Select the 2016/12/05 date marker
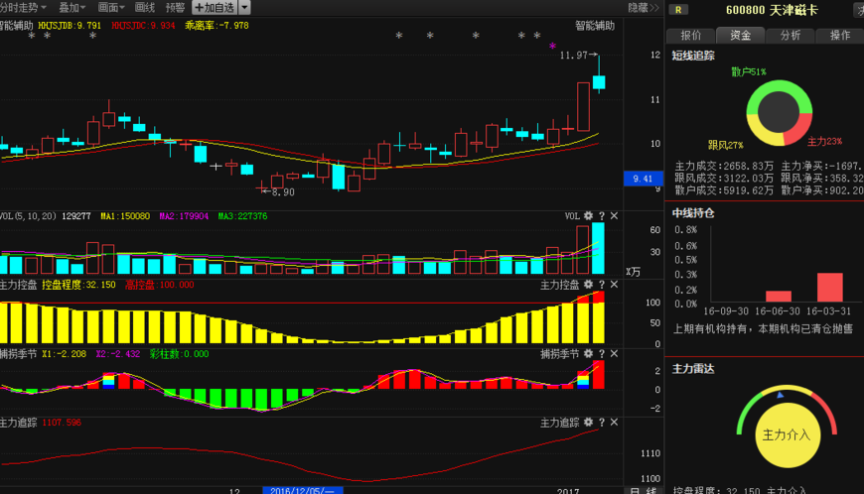Image resolution: width=864 pixels, height=494 pixels. pyautogui.click(x=303, y=491)
